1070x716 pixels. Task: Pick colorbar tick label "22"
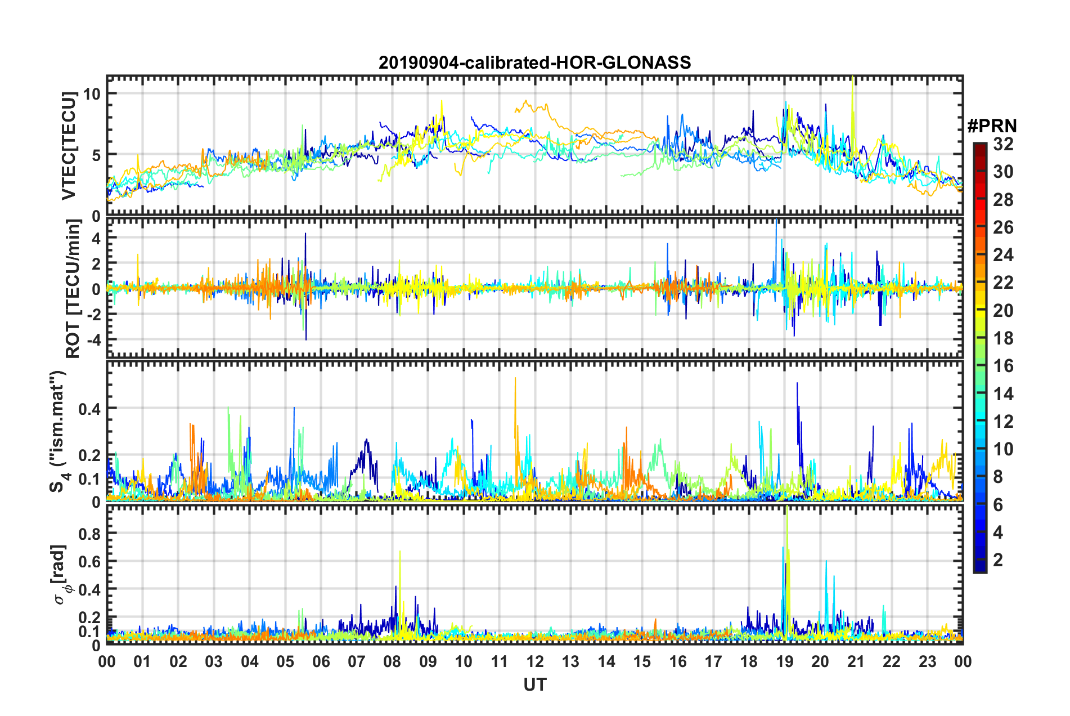point(1003,283)
